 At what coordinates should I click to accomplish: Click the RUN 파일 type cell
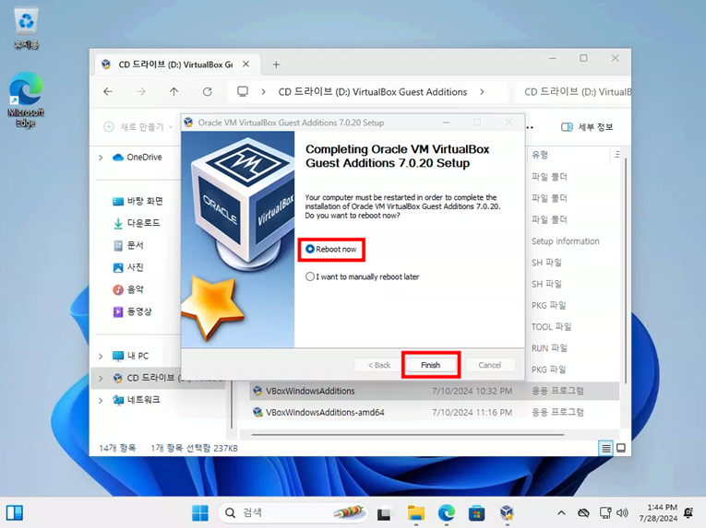pyautogui.click(x=549, y=348)
